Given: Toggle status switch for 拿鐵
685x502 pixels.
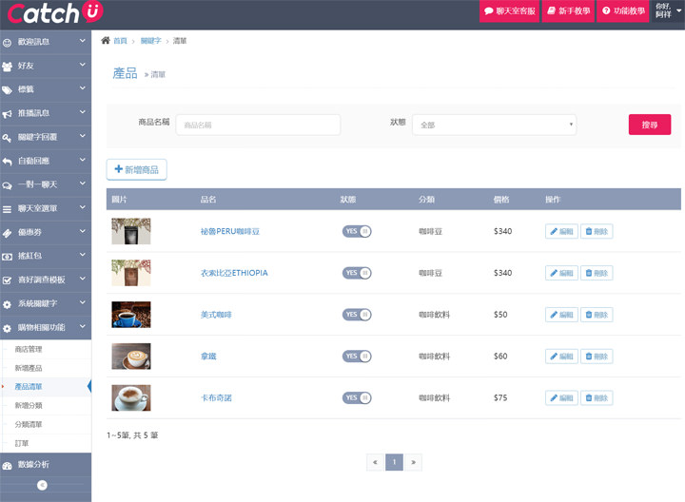Looking at the screenshot, I should (357, 357).
